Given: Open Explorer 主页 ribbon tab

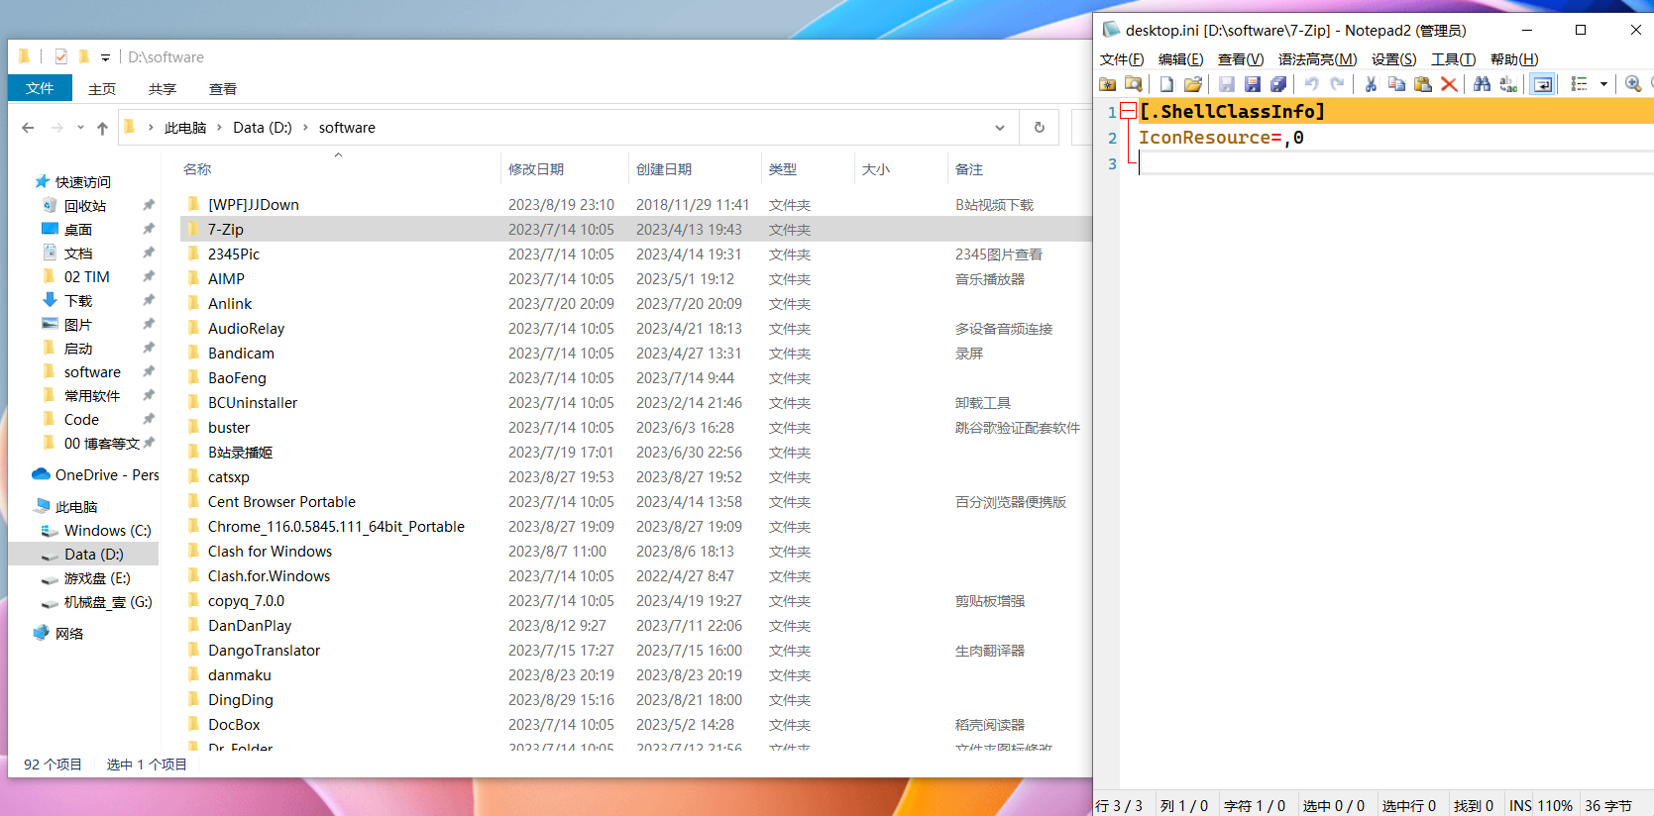Looking at the screenshot, I should coord(102,89).
